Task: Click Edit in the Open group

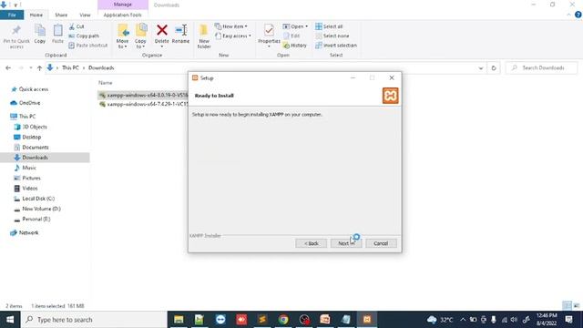Action: [x=291, y=36]
